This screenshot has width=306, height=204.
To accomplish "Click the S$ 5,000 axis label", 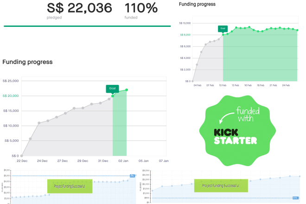I will 12,140.
